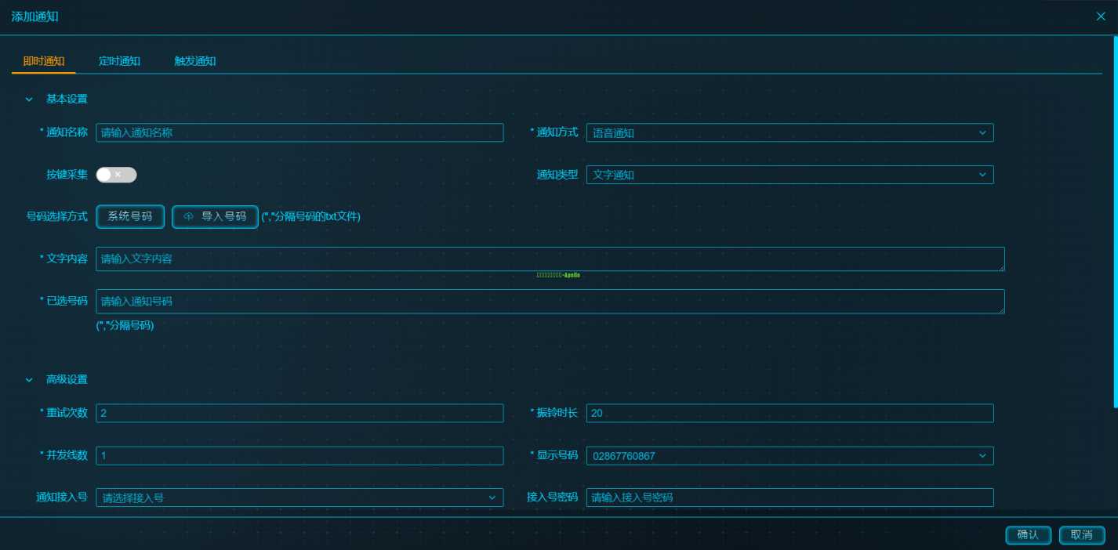Click into the 已选号码 text area

[550, 302]
